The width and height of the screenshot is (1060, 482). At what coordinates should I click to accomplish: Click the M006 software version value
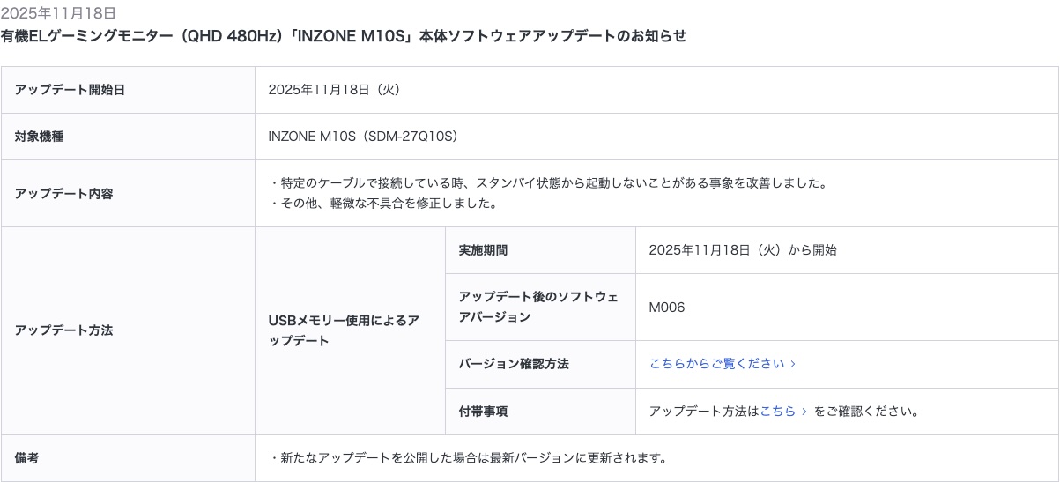(x=667, y=308)
